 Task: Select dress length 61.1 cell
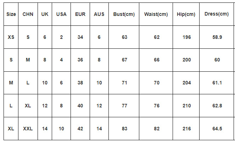(x=217, y=83)
